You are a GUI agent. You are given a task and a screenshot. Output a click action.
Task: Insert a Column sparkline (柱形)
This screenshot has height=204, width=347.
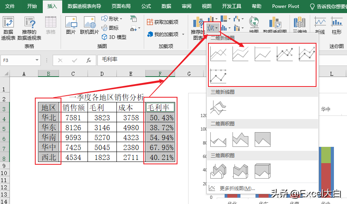[337, 25]
